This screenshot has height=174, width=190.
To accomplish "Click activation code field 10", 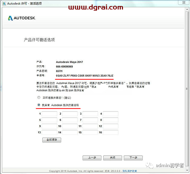I will pyautogui.click(x=70, y=126).
